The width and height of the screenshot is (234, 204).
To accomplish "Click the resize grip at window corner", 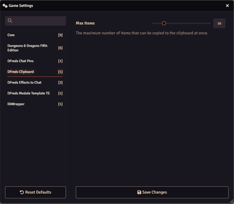I will click(231, 201).
